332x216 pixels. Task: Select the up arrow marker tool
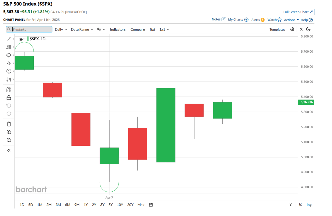click(x=9, y=63)
